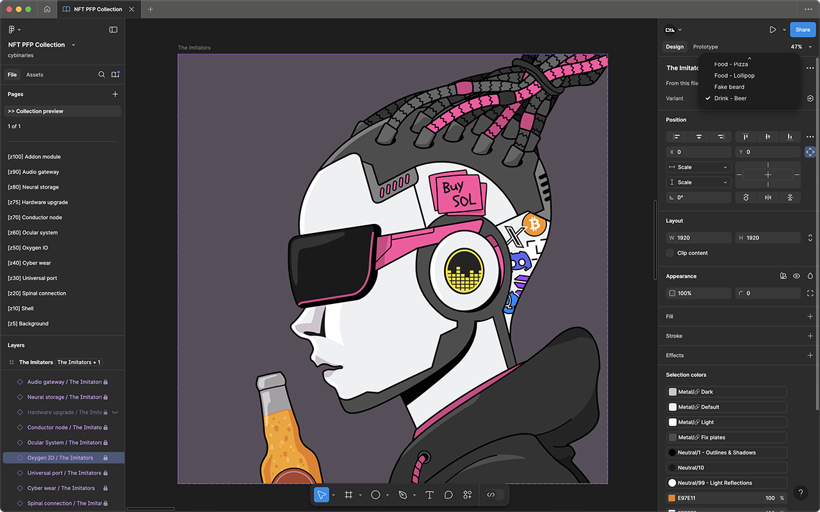Image resolution: width=820 pixels, height=512 pixels.
Task: Click the E97E11 orange color swatch
Action: pyautogui.click(x=672, y=498)
